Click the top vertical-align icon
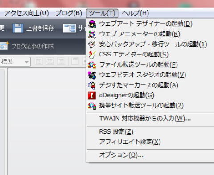The width and height of the screenshot is (214, 175). click(x=75, y=61)
